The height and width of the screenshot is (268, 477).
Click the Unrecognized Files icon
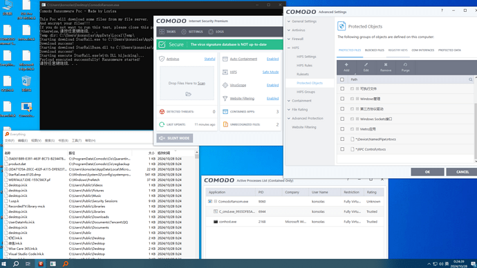click(x=225, y=124)
